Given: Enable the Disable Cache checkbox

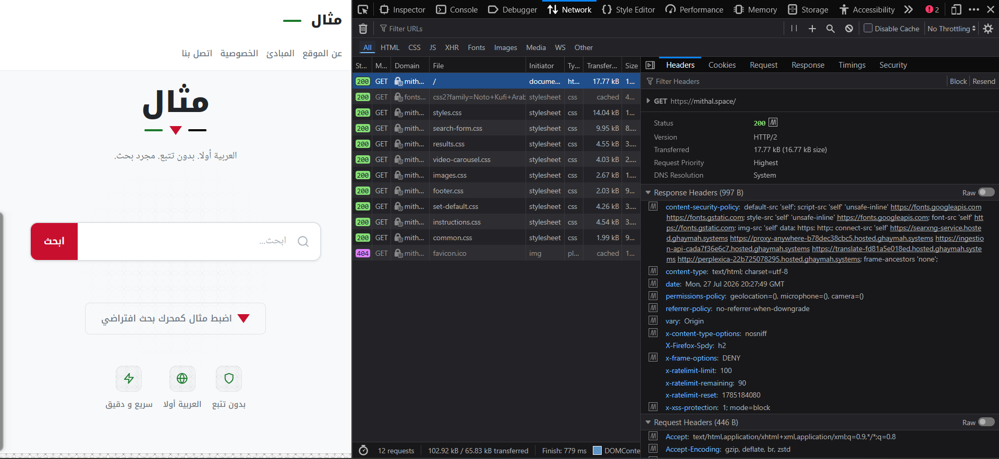Looking at the screenshot, I should click(868, 28).
